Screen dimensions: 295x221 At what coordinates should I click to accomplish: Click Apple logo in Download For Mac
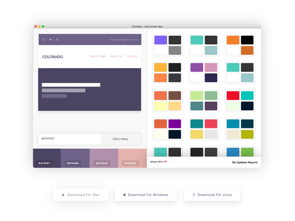(63, 195)
